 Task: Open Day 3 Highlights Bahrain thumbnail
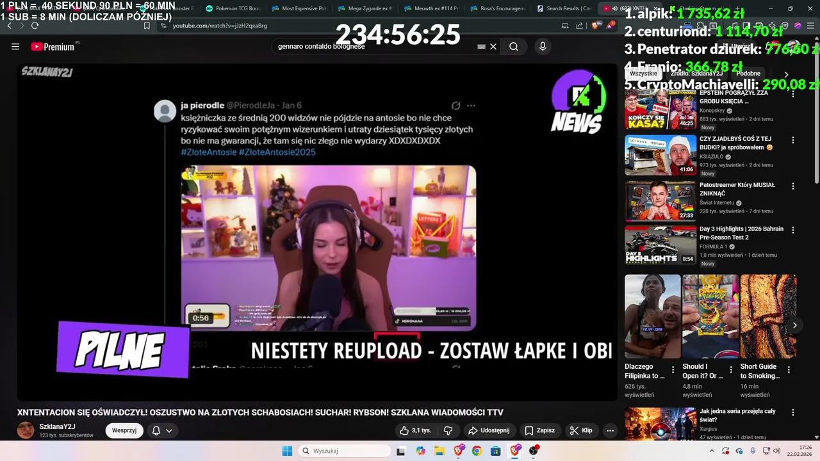click(x=660, y=245)
